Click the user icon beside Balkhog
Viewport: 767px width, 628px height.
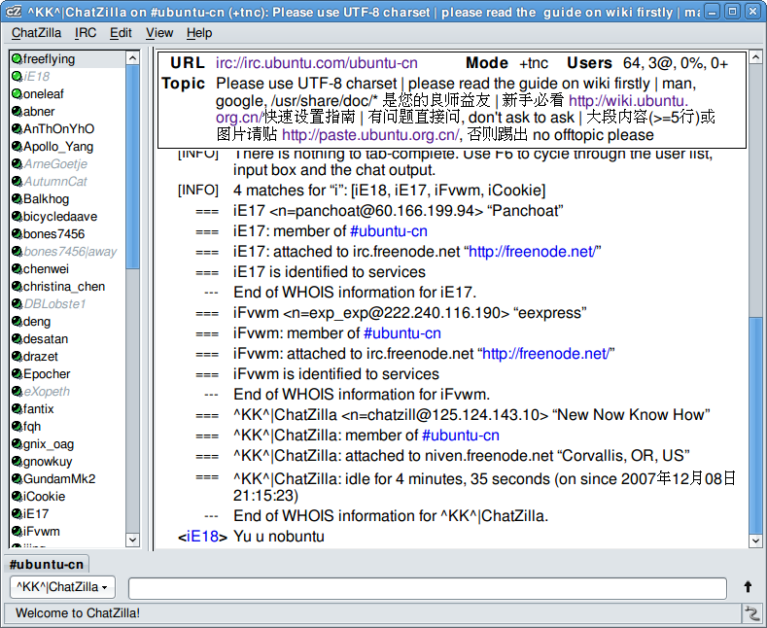point(17,199)
